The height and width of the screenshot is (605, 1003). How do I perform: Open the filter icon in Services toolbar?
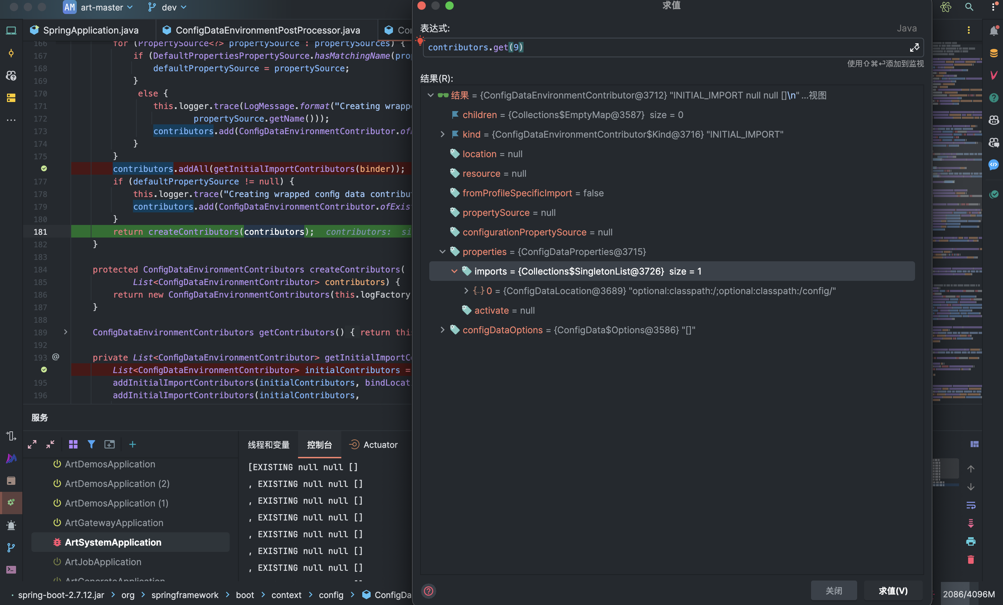point(91,444)
